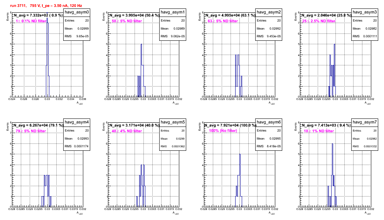Click the 50 ± 5% ND filter label
The height and width of the screenshot is (220, 384).
pyautogui.click(x=127, y=21)
